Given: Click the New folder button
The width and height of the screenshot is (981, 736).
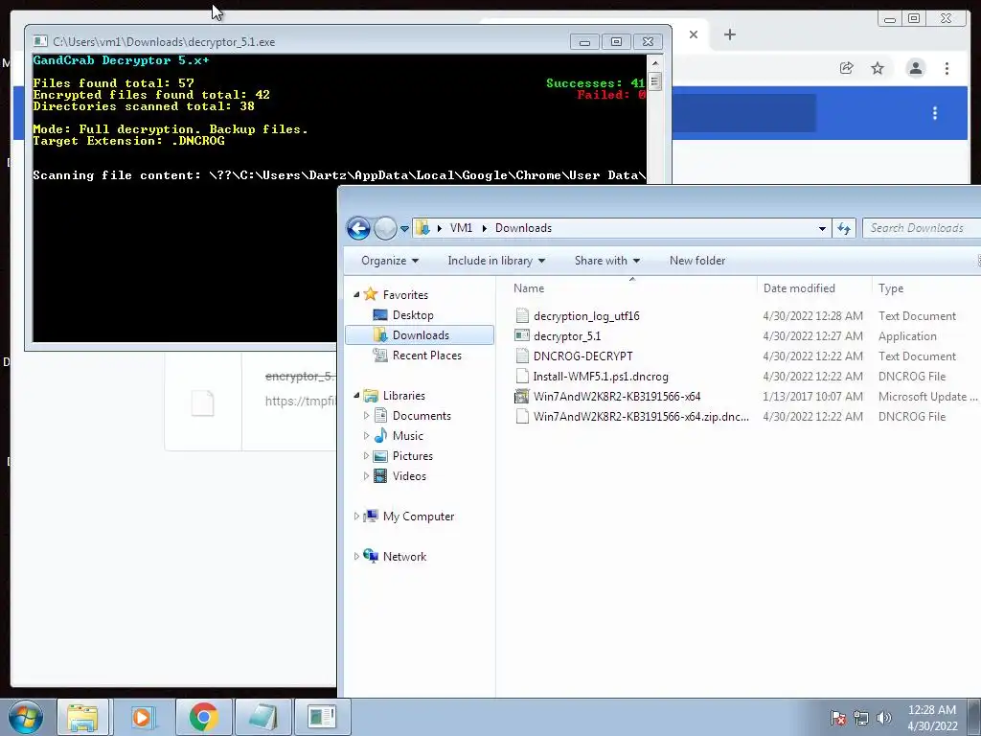Looking at the screenshot, I should [697, 261].
